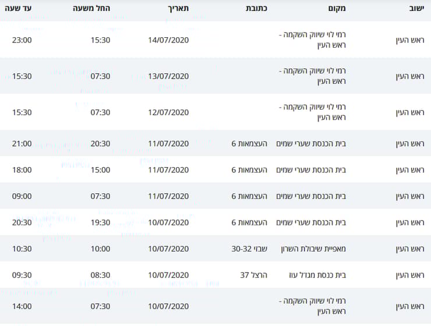The height and width of the screenshot is (326, 431).
Task: Click the 23:00 end time cell
Action: (x=22, y=40)
